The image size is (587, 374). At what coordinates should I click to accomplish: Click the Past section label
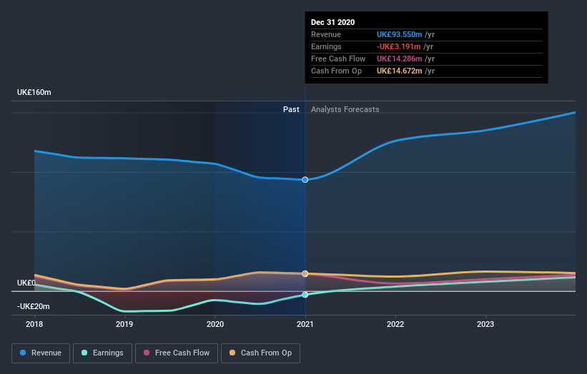tap(291, 109)
